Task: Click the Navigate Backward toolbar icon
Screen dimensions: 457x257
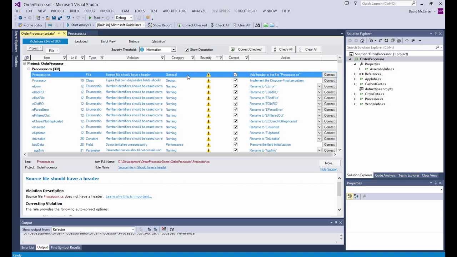Action: click(x=20, y=18)
